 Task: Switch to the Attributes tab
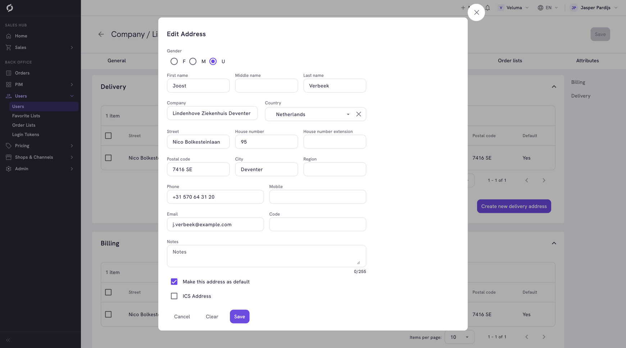coord(588,61)
